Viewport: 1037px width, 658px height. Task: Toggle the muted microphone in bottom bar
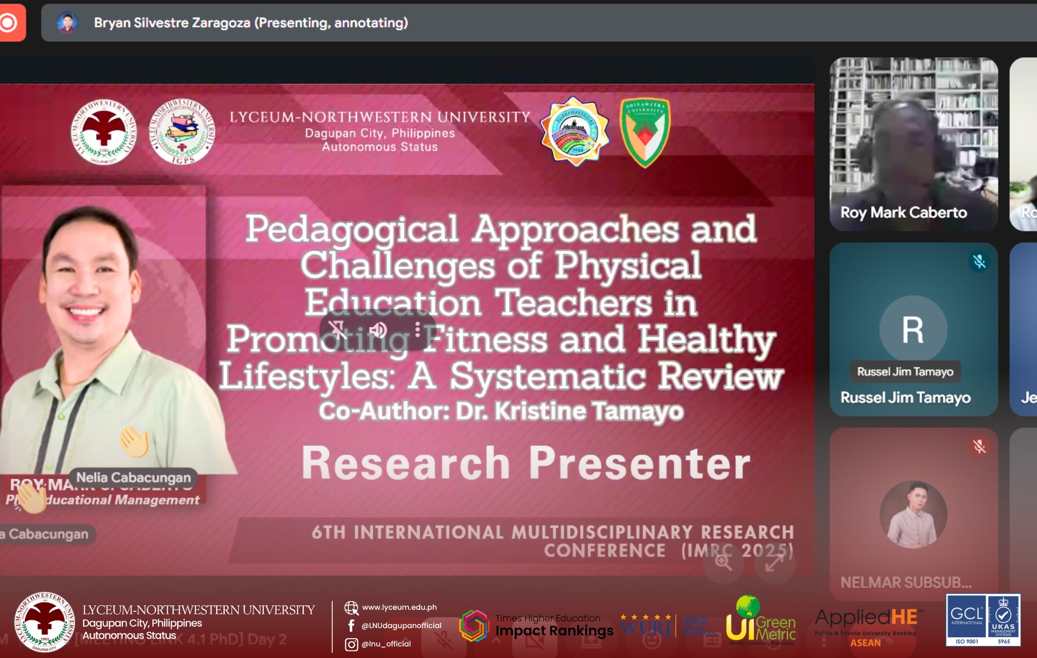pyautogui.click(x=444, y=641)
